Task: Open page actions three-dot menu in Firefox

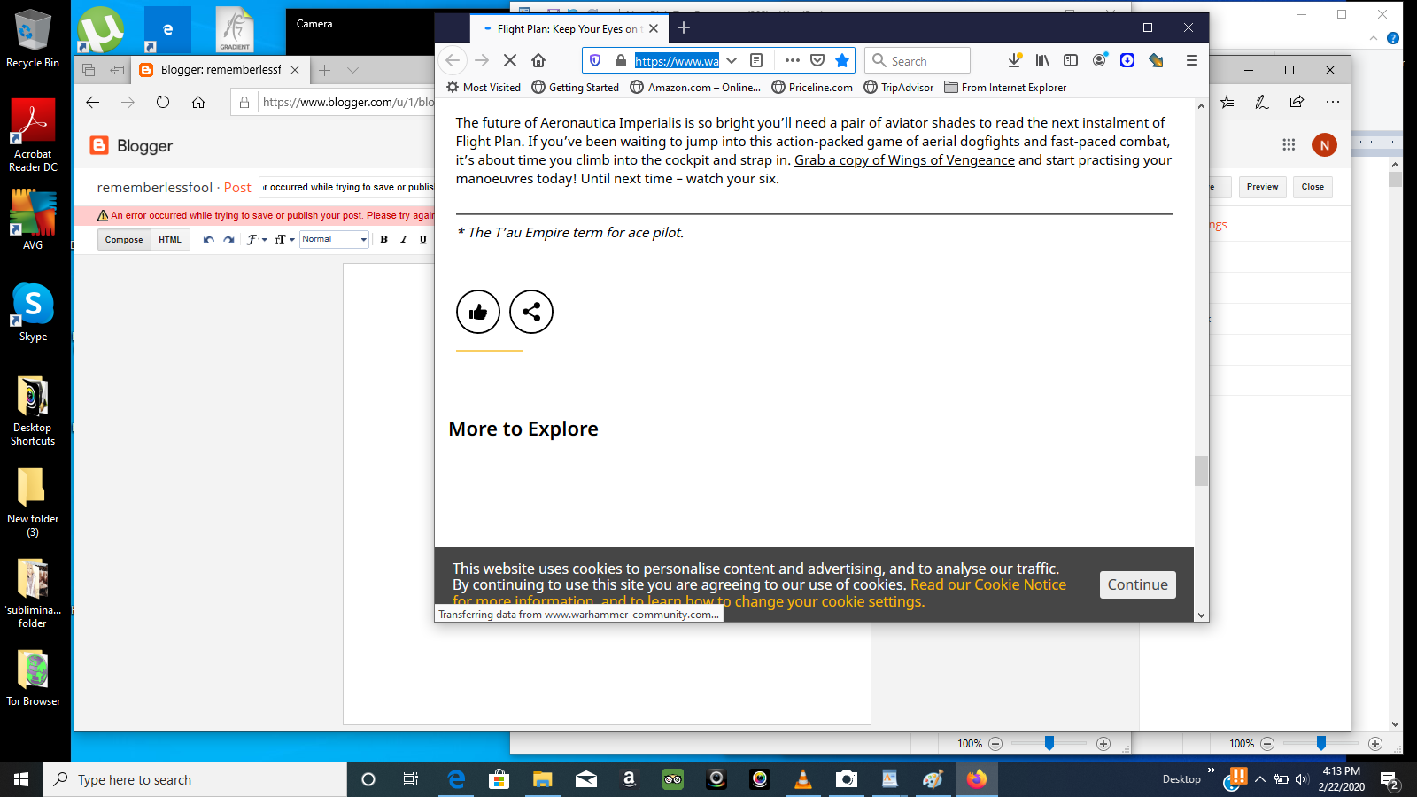Action: pyautogui.click(x=793, y=60)
